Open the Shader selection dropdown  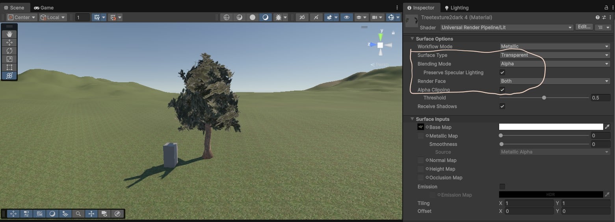506,28
